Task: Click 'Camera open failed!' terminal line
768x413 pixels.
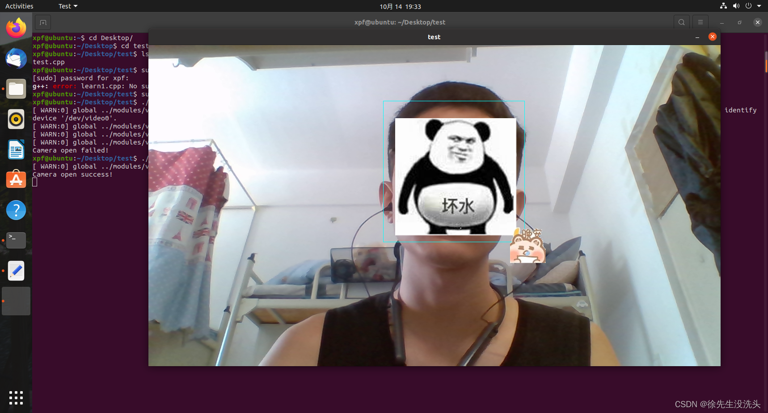Action: (x=71, y=150)
